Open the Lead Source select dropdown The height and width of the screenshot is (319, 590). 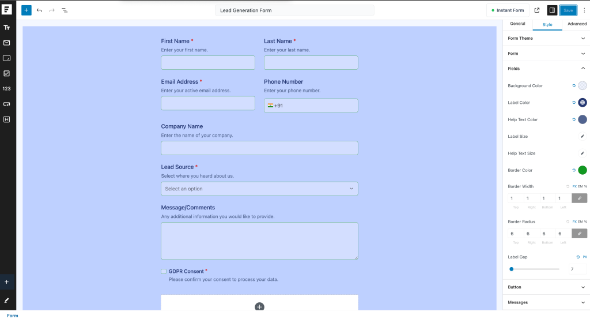click(x=259, y=189)
